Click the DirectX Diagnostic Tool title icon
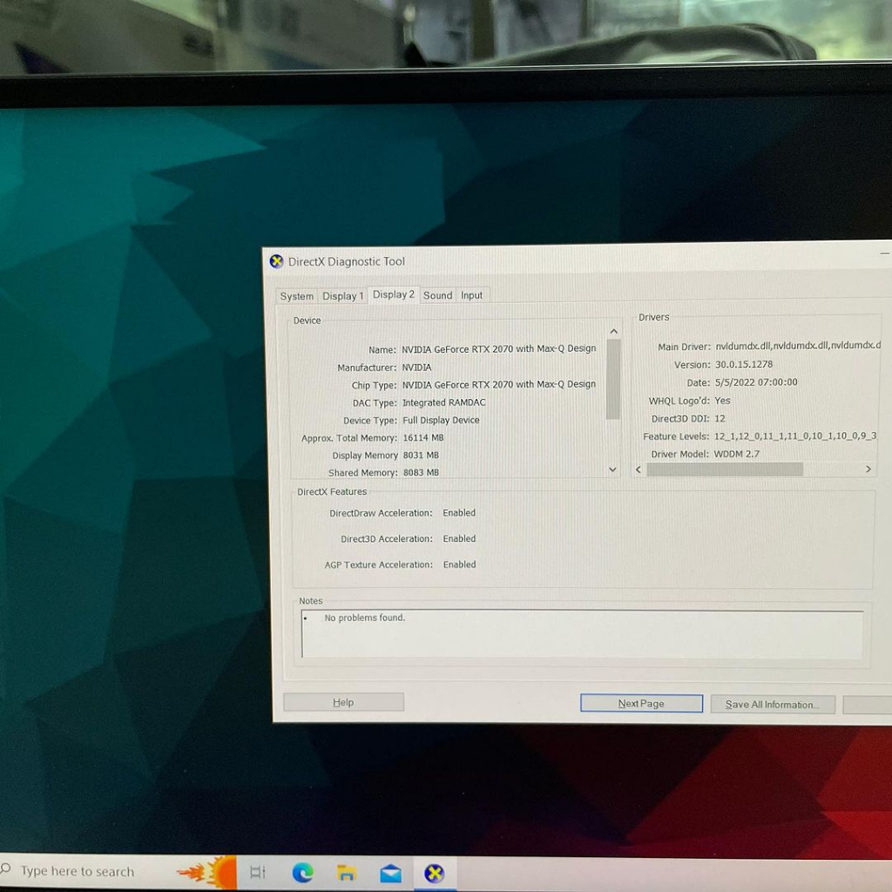The height and width of the screenshot is (892, 892). coord(276,261)
